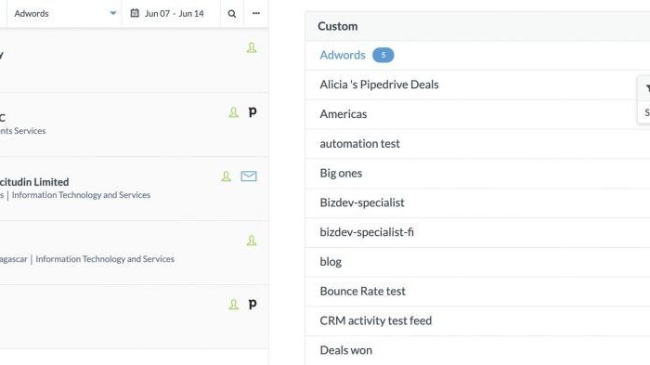Click the person icon in the bottom lead row
This screenshot has height=365, width=650.
234,305
